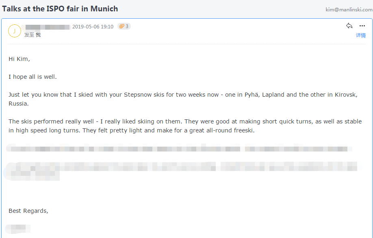Click the 'Best Regards,' closing line
Image resolution: width=373 pixels, height=238 pixels.
(x=28, y=211)
